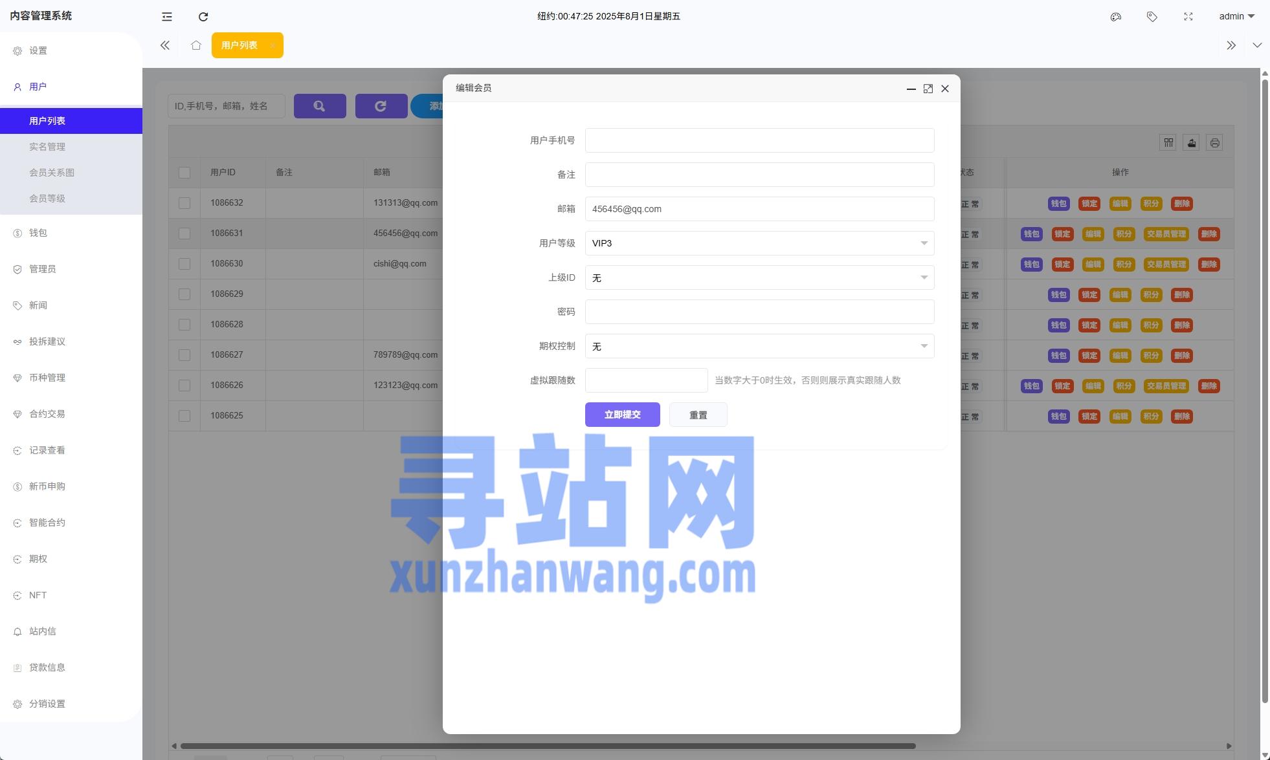
Task: Click the home icon next to the tabs
Action: [196, 45]
